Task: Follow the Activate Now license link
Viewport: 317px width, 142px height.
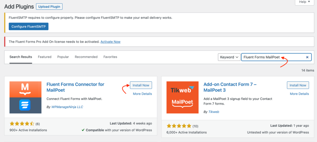Action: point(111,42)
